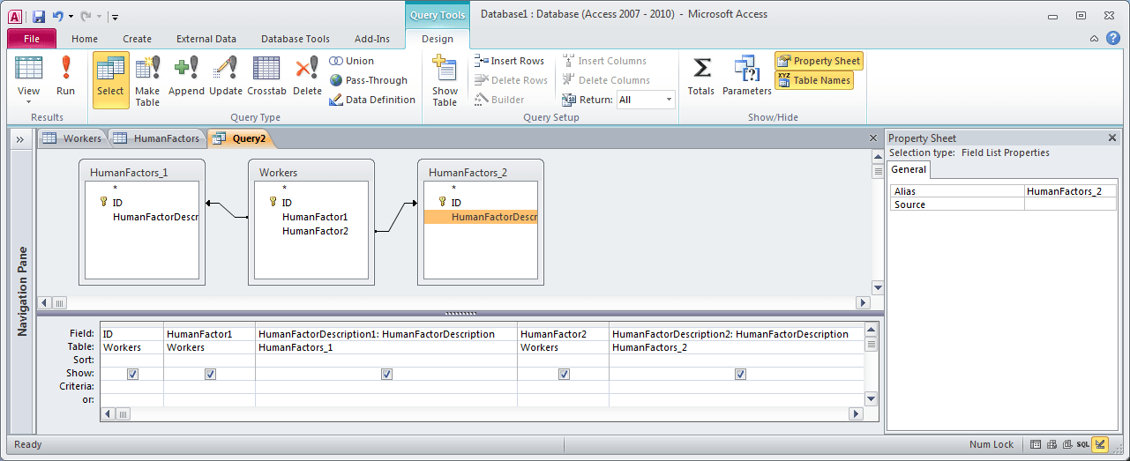The height and width of the screenshot is (461, 1130).
Task: Click table pane vertical scroll down arrow
Action: coord(878,287)
